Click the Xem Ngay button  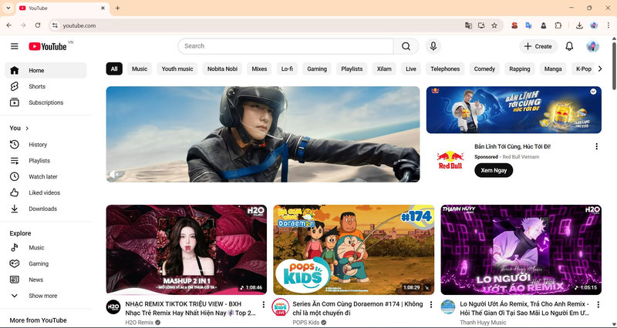pos(494,170)
